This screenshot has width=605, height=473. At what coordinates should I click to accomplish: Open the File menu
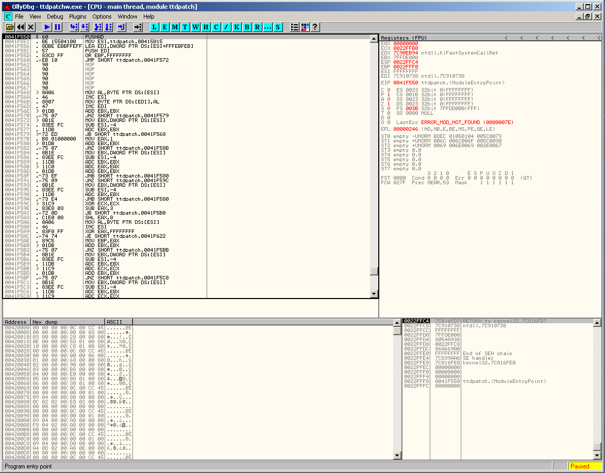(x=19, y=16)
